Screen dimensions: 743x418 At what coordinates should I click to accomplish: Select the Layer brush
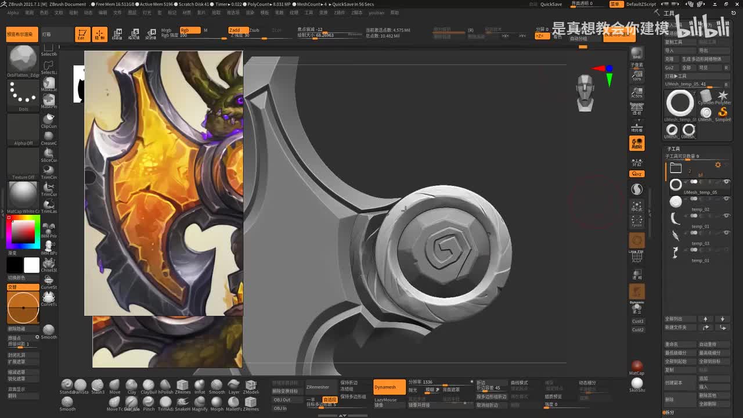234,385
